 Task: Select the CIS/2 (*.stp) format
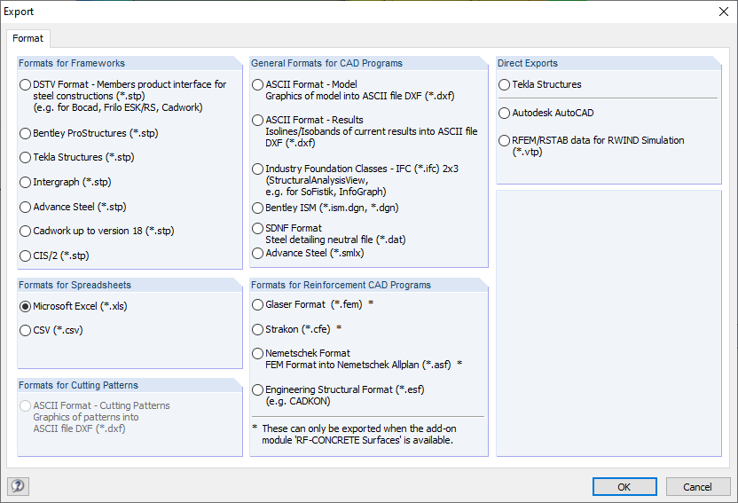26,255
